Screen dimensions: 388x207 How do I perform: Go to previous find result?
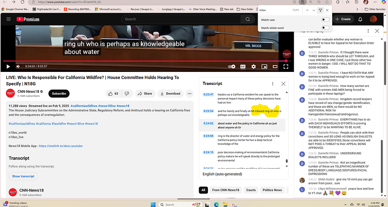[307, 10]
